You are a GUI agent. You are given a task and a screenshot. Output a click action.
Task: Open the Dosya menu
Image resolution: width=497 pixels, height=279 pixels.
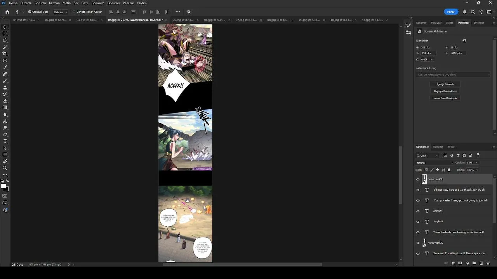(x=13, y=3)
